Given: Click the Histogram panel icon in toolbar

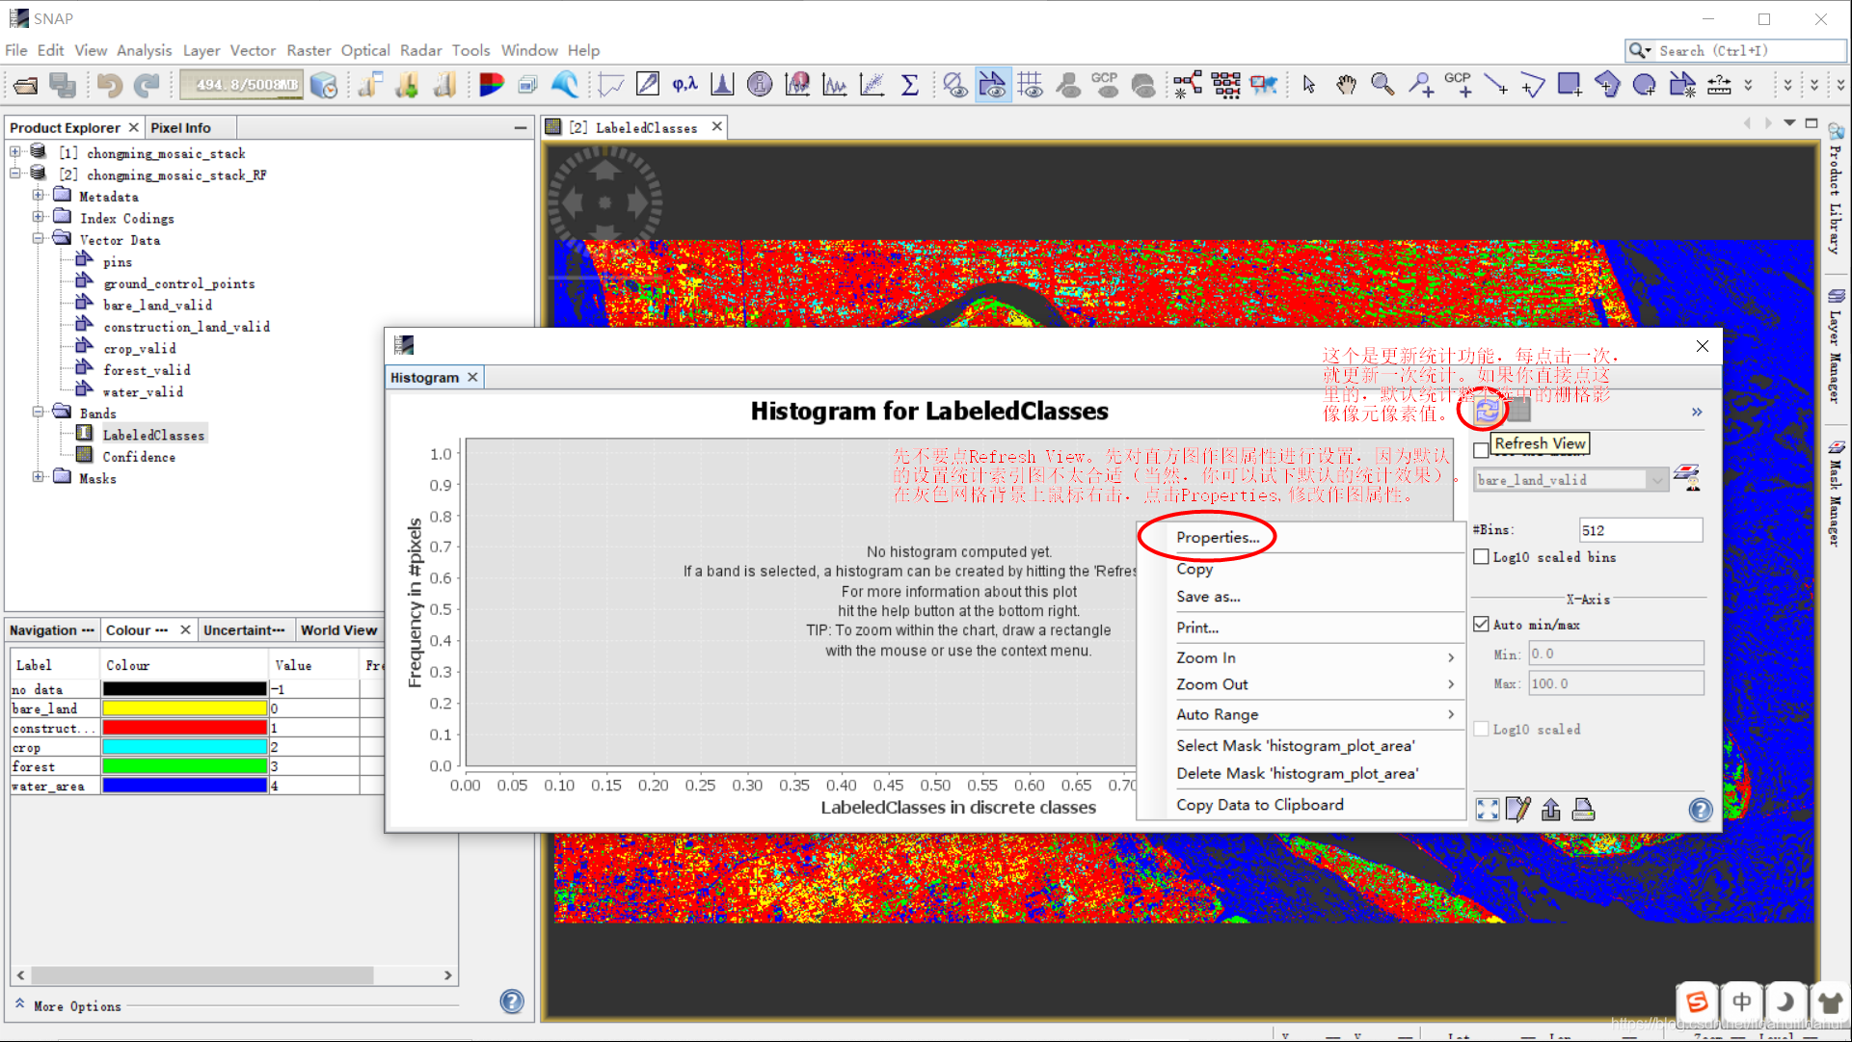Looking at the screenshot, I should pos(721,83).
